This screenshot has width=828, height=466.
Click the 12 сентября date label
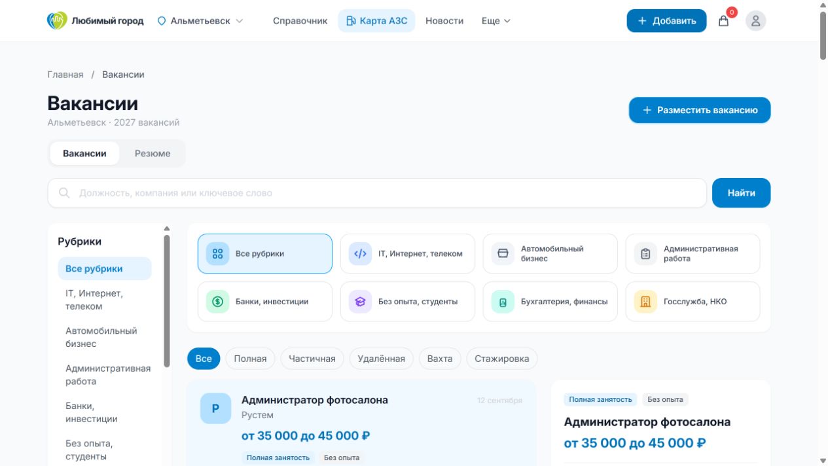pyautogui.click(x=499, y=401)
